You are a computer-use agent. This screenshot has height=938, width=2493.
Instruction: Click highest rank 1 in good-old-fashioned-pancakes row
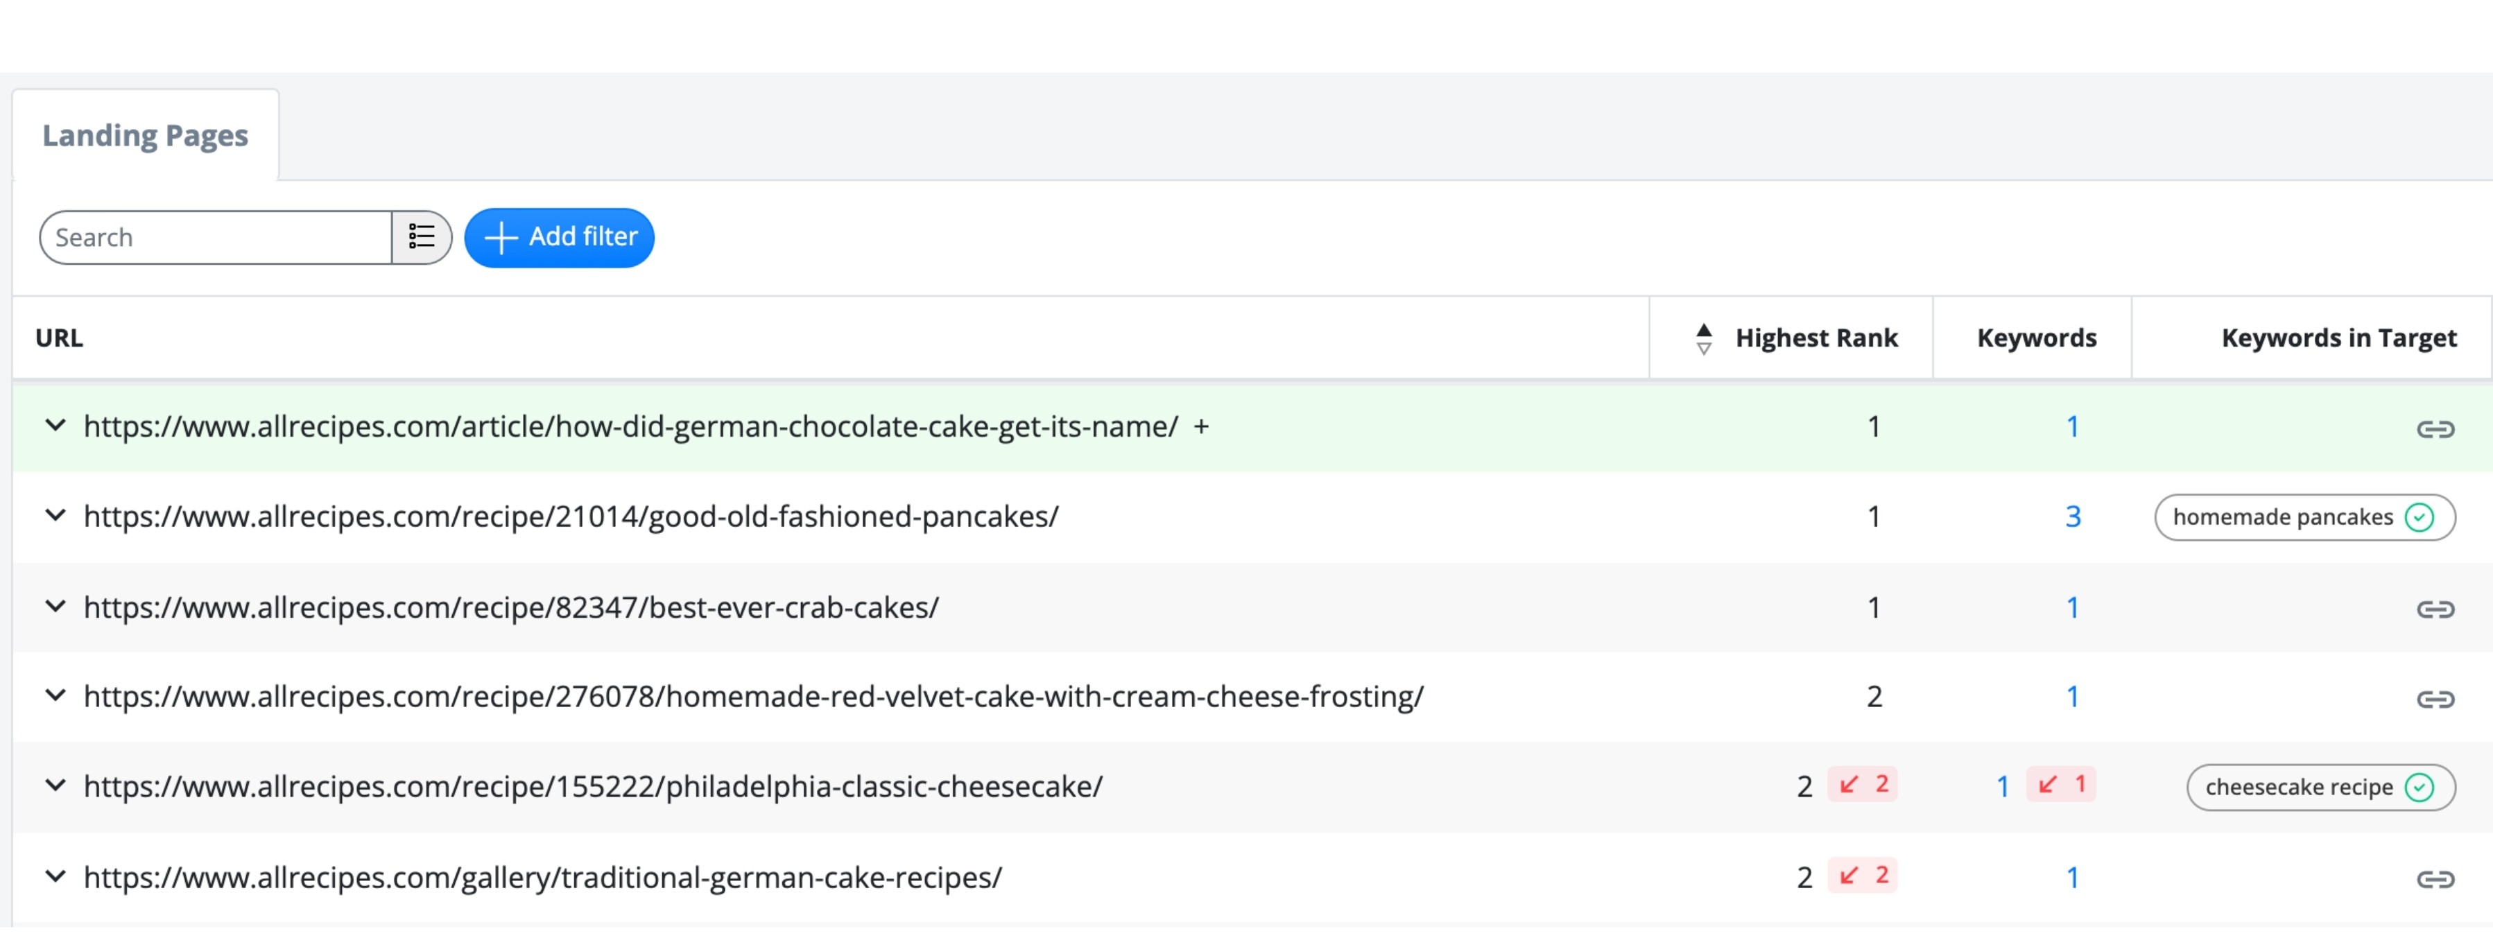tap(1874, 517)
